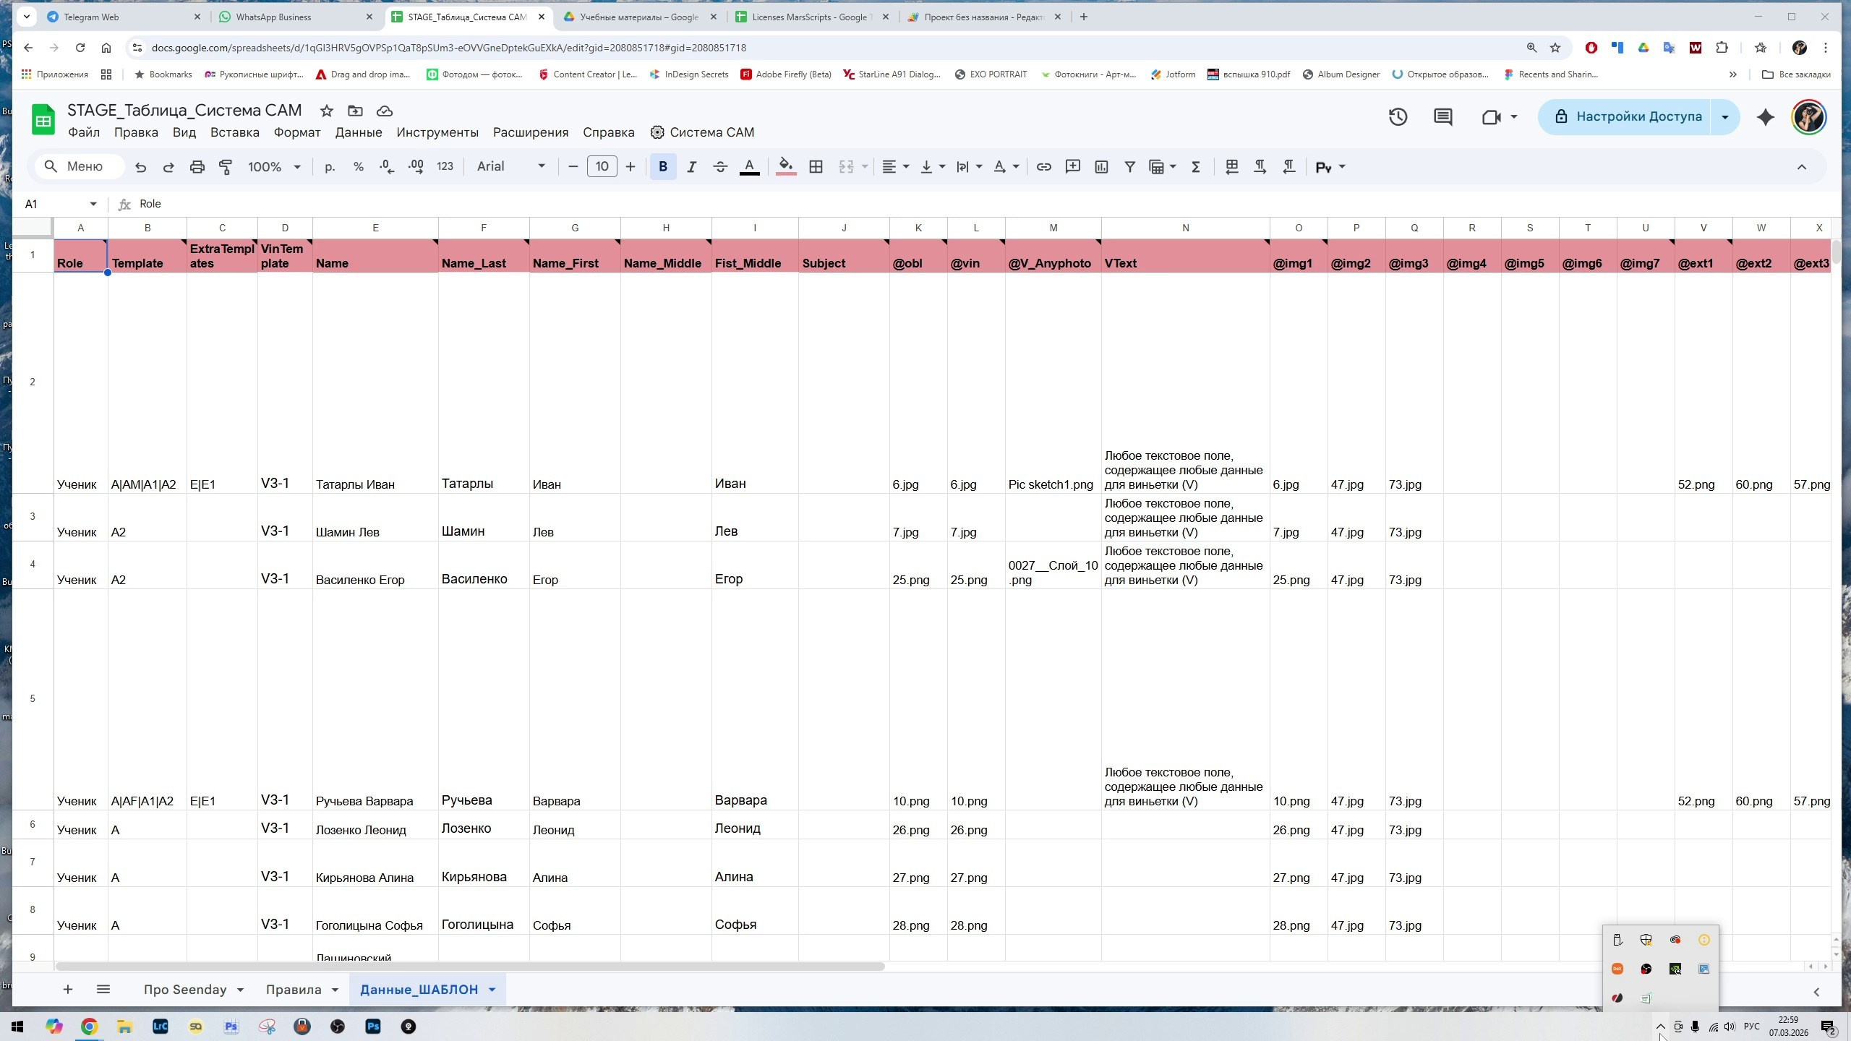Open the Name Box dropdown arrow
Screen dimensions: 1851x1041
tap(93, 205)
